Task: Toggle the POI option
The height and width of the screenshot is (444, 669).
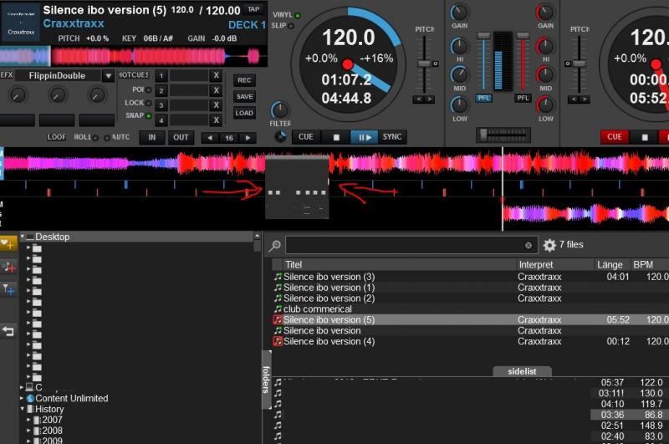Action: coord(149,89)
